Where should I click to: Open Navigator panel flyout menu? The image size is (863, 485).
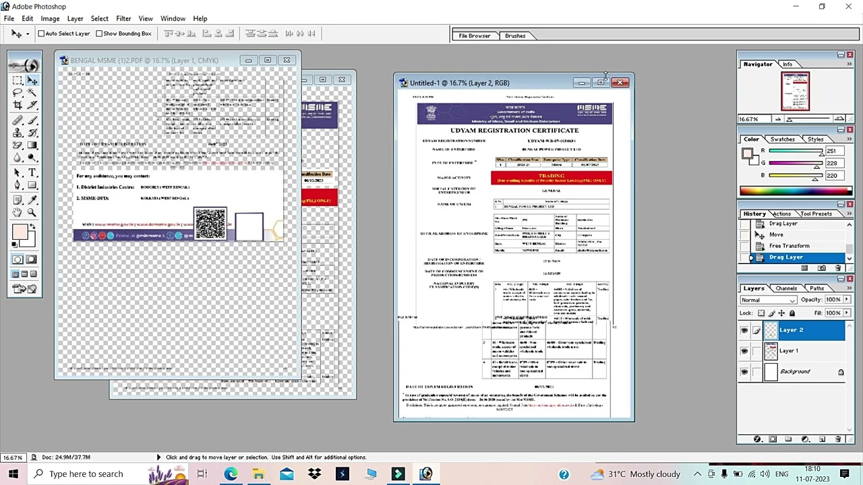pyautogui.click(x=850, y=64)
